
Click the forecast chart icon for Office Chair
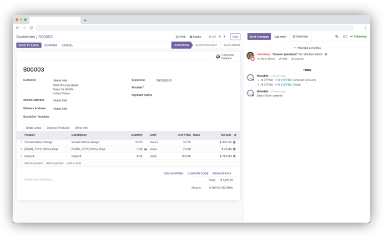145,149
